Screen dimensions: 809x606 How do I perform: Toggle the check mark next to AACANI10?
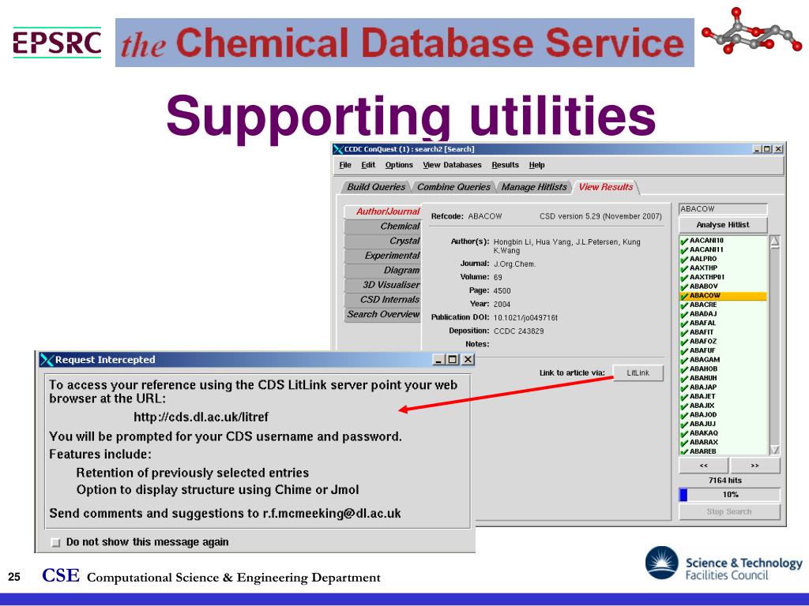(685, 241)
